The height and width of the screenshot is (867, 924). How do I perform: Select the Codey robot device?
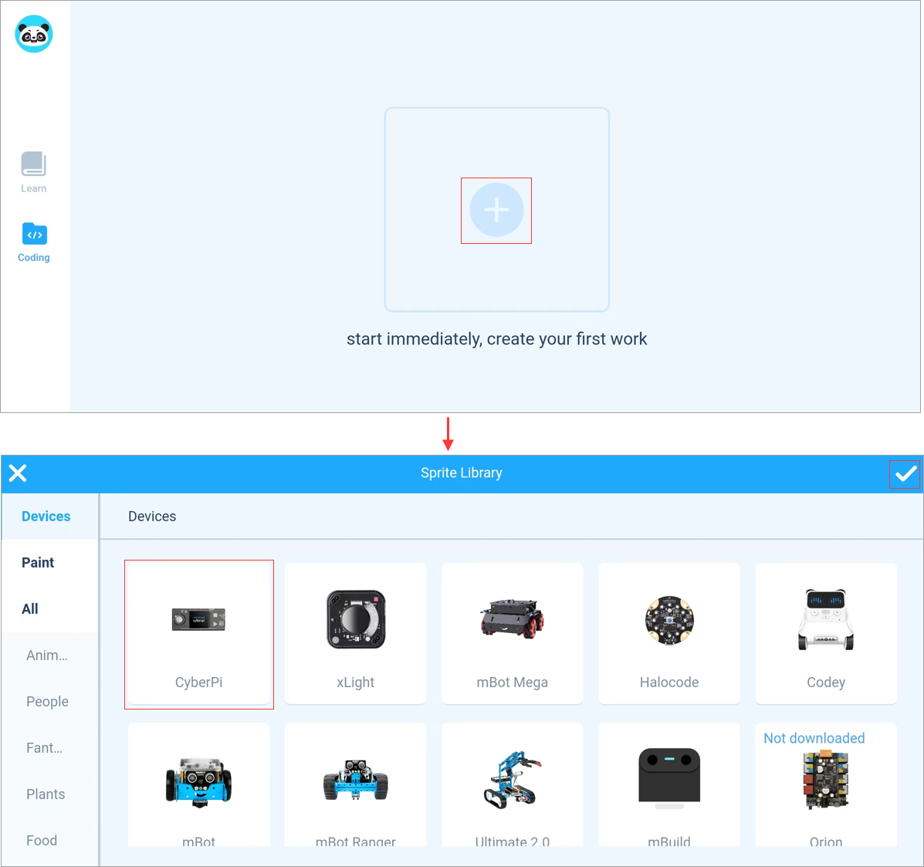point(826,634)
